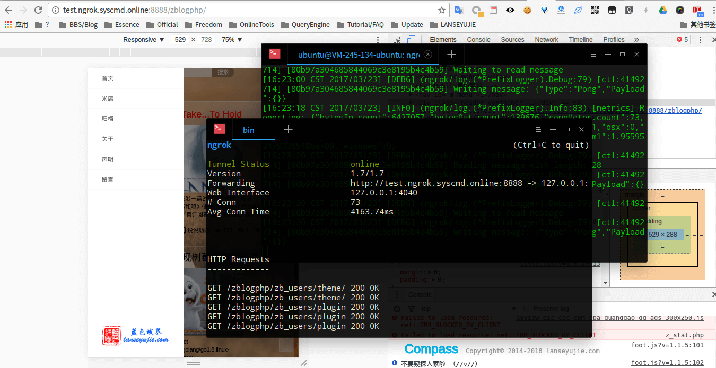The image size is (716, 368).
Task: Add a new tab in bin terminal window
Action: click(288, 130)
